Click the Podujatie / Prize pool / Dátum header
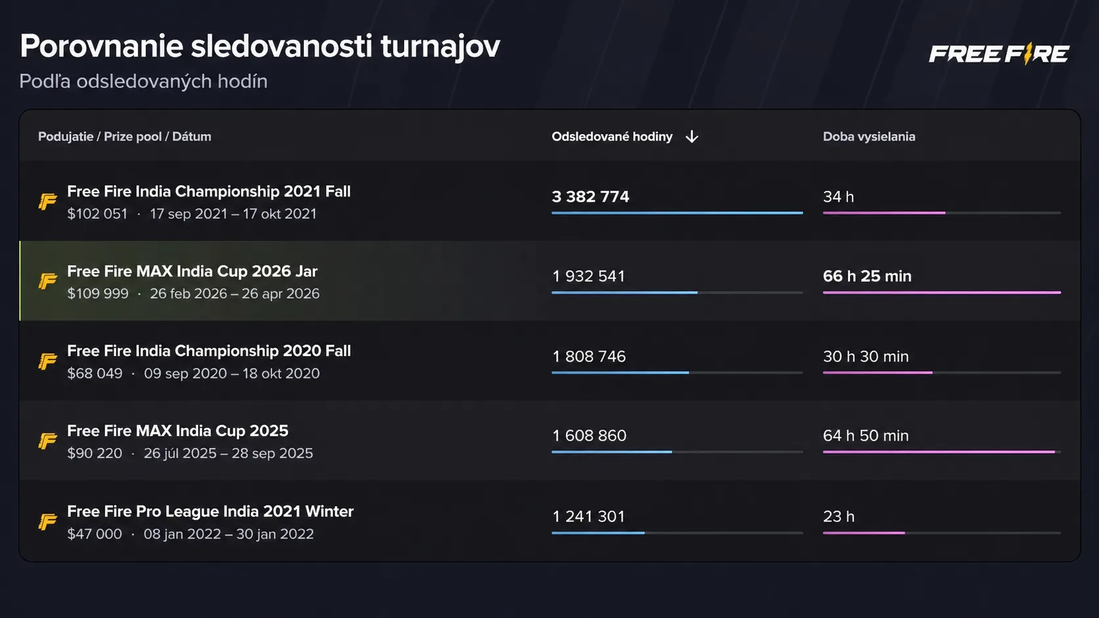This screenshot has height=618, width=1099. 124,137
